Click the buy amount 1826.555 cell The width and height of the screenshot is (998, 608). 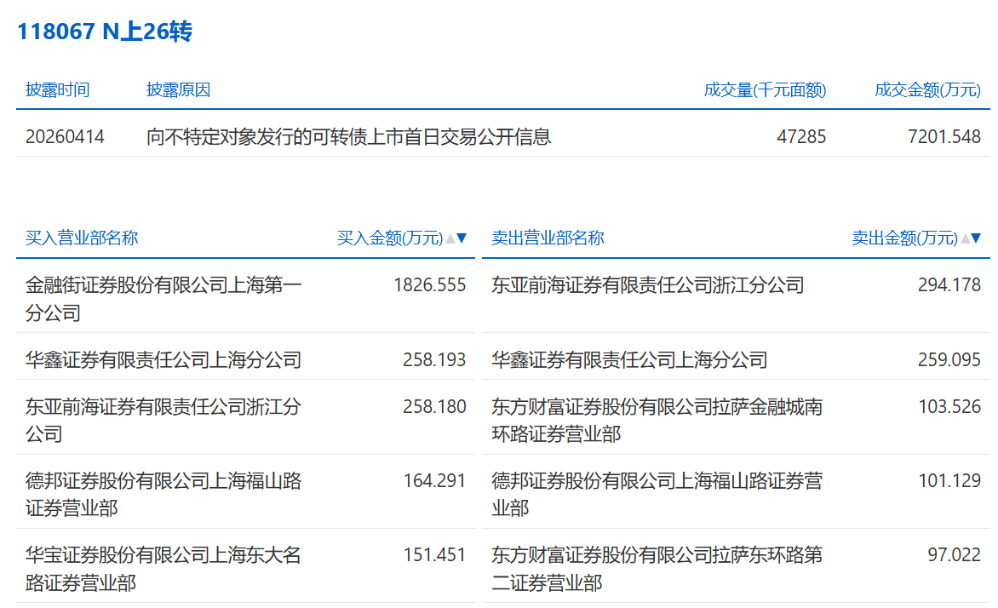[429, 285]
